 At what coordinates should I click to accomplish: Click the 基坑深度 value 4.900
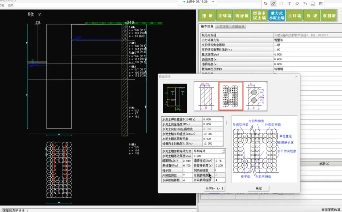pyautogui.click(x=307, y=55)
